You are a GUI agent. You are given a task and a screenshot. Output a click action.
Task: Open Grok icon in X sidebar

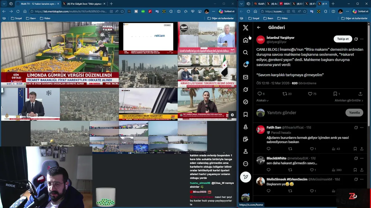point(245,90)
